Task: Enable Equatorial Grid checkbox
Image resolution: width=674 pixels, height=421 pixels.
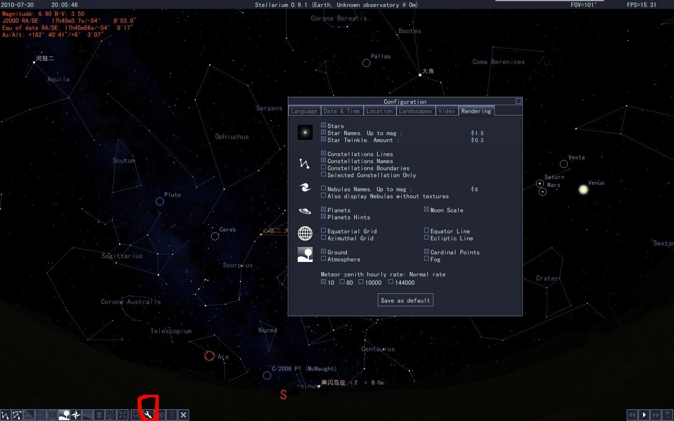Action: tap(323, 231)
